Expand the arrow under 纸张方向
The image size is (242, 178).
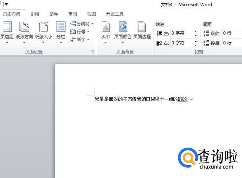(24, 43)
